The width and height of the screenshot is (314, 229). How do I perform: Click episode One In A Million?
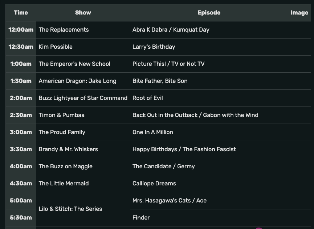click(x=153, y=132)
